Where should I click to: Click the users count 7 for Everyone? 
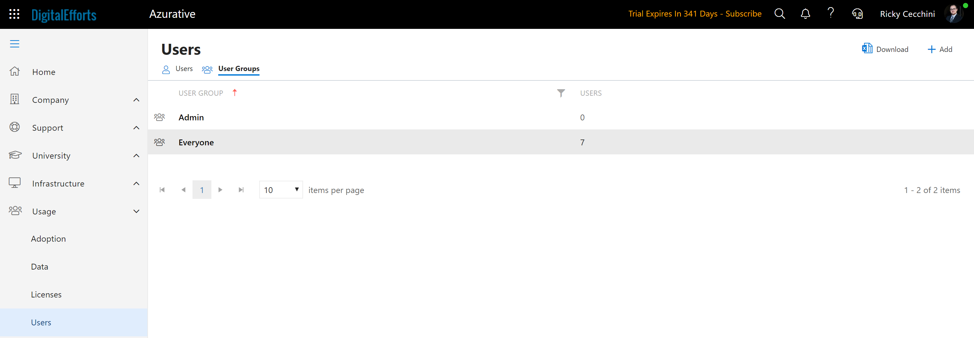point(582,142)
